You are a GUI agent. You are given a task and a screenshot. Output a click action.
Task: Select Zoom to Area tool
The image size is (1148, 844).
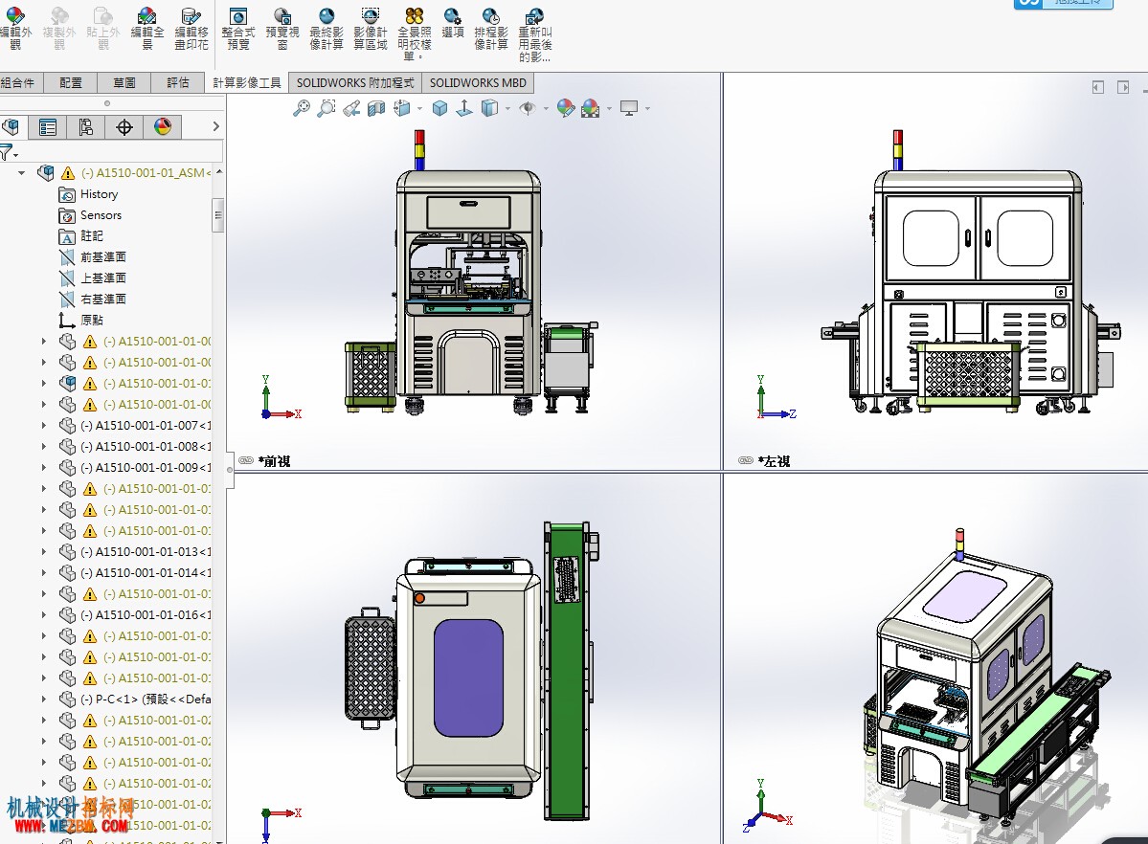tap(326, 108)
